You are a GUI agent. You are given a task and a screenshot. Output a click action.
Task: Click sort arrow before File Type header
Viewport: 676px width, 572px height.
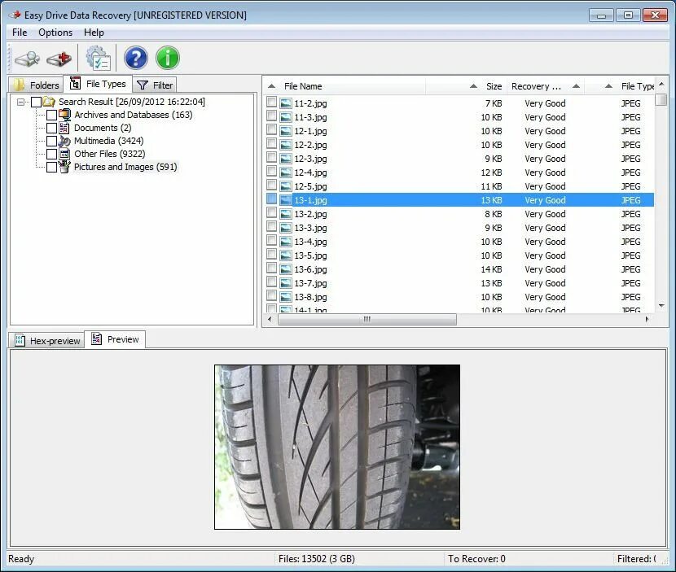pos(608,86)
